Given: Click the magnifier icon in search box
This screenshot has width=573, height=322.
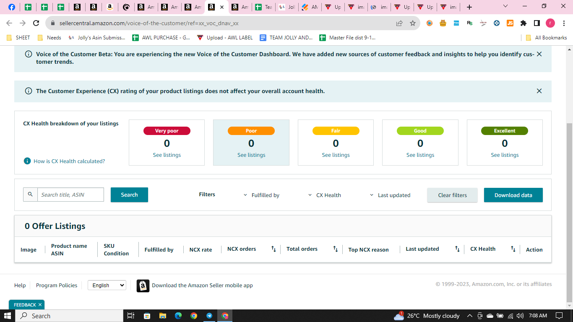Looking at the screenshot, I should tap(30, 195).
